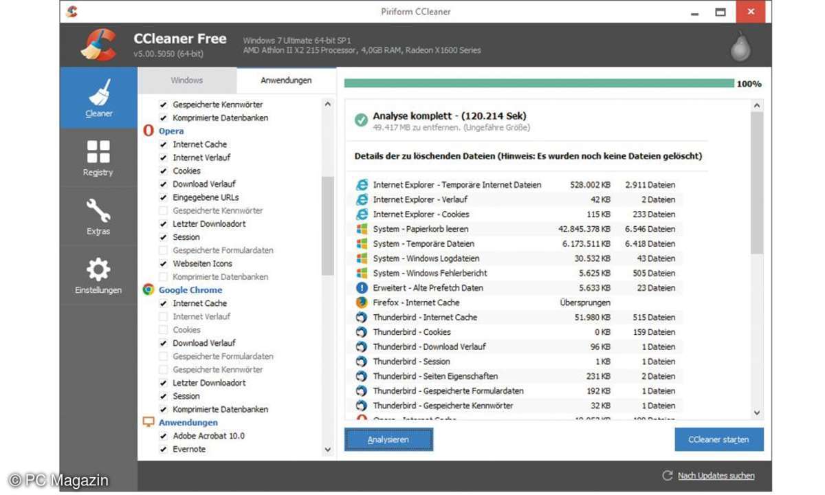
Task: Enable Google Chrome Cookies checkbox
Action: [163, 329]
